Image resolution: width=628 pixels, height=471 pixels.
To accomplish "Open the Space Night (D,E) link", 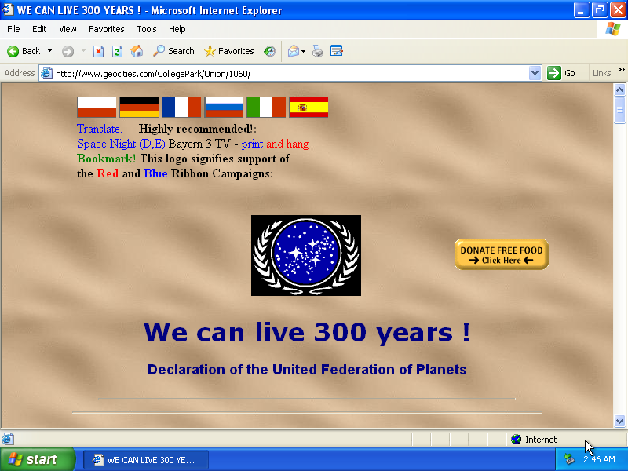I will click(x=121, y=144).
